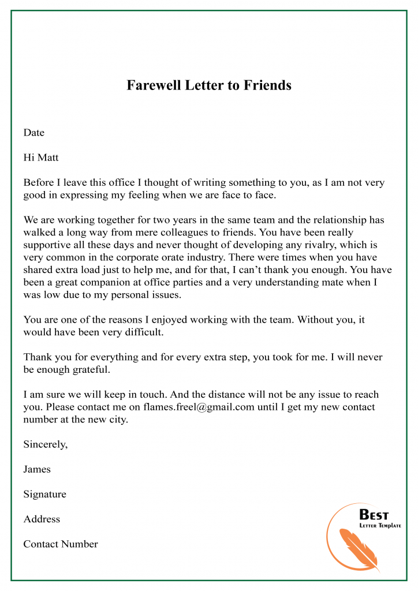Click the Farewell Letter to Friends title

209,85
